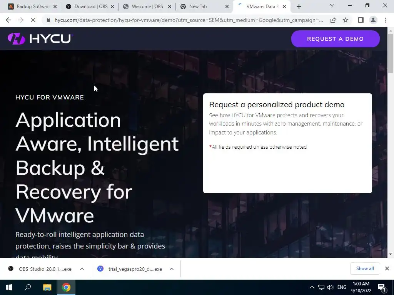The height and width of the screenshot is (295, 394).
Task: Bookmark this page with star icon
Action: [346, 20]
